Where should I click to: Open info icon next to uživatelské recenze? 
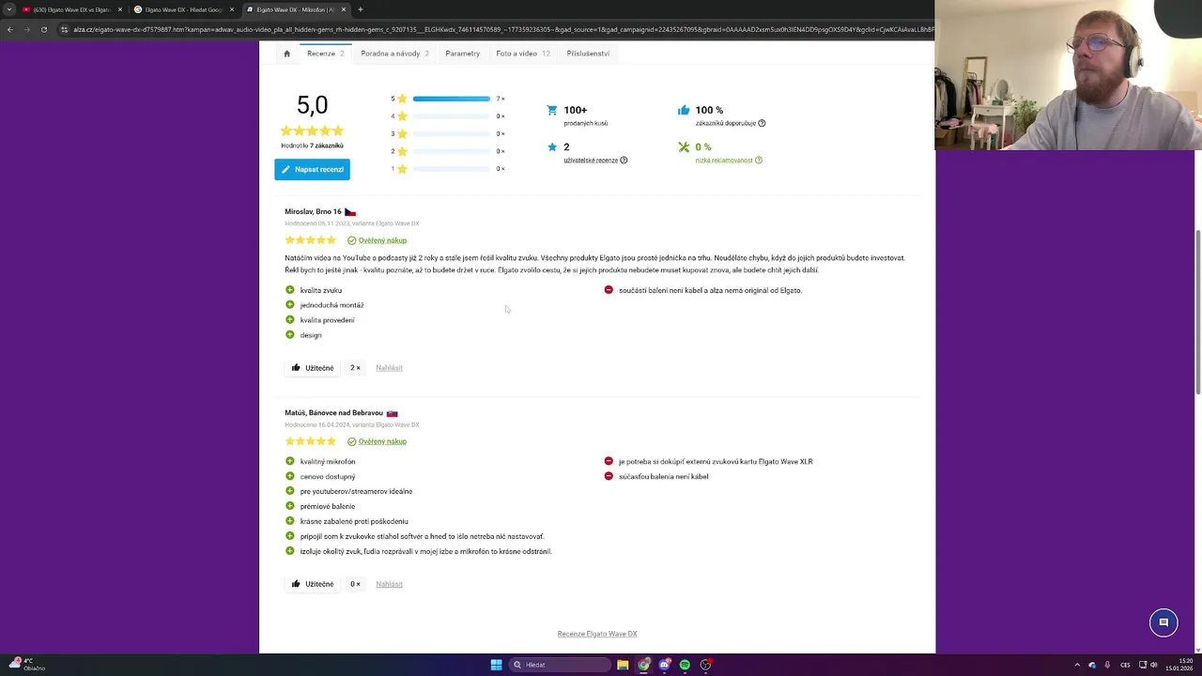[624, 161]
